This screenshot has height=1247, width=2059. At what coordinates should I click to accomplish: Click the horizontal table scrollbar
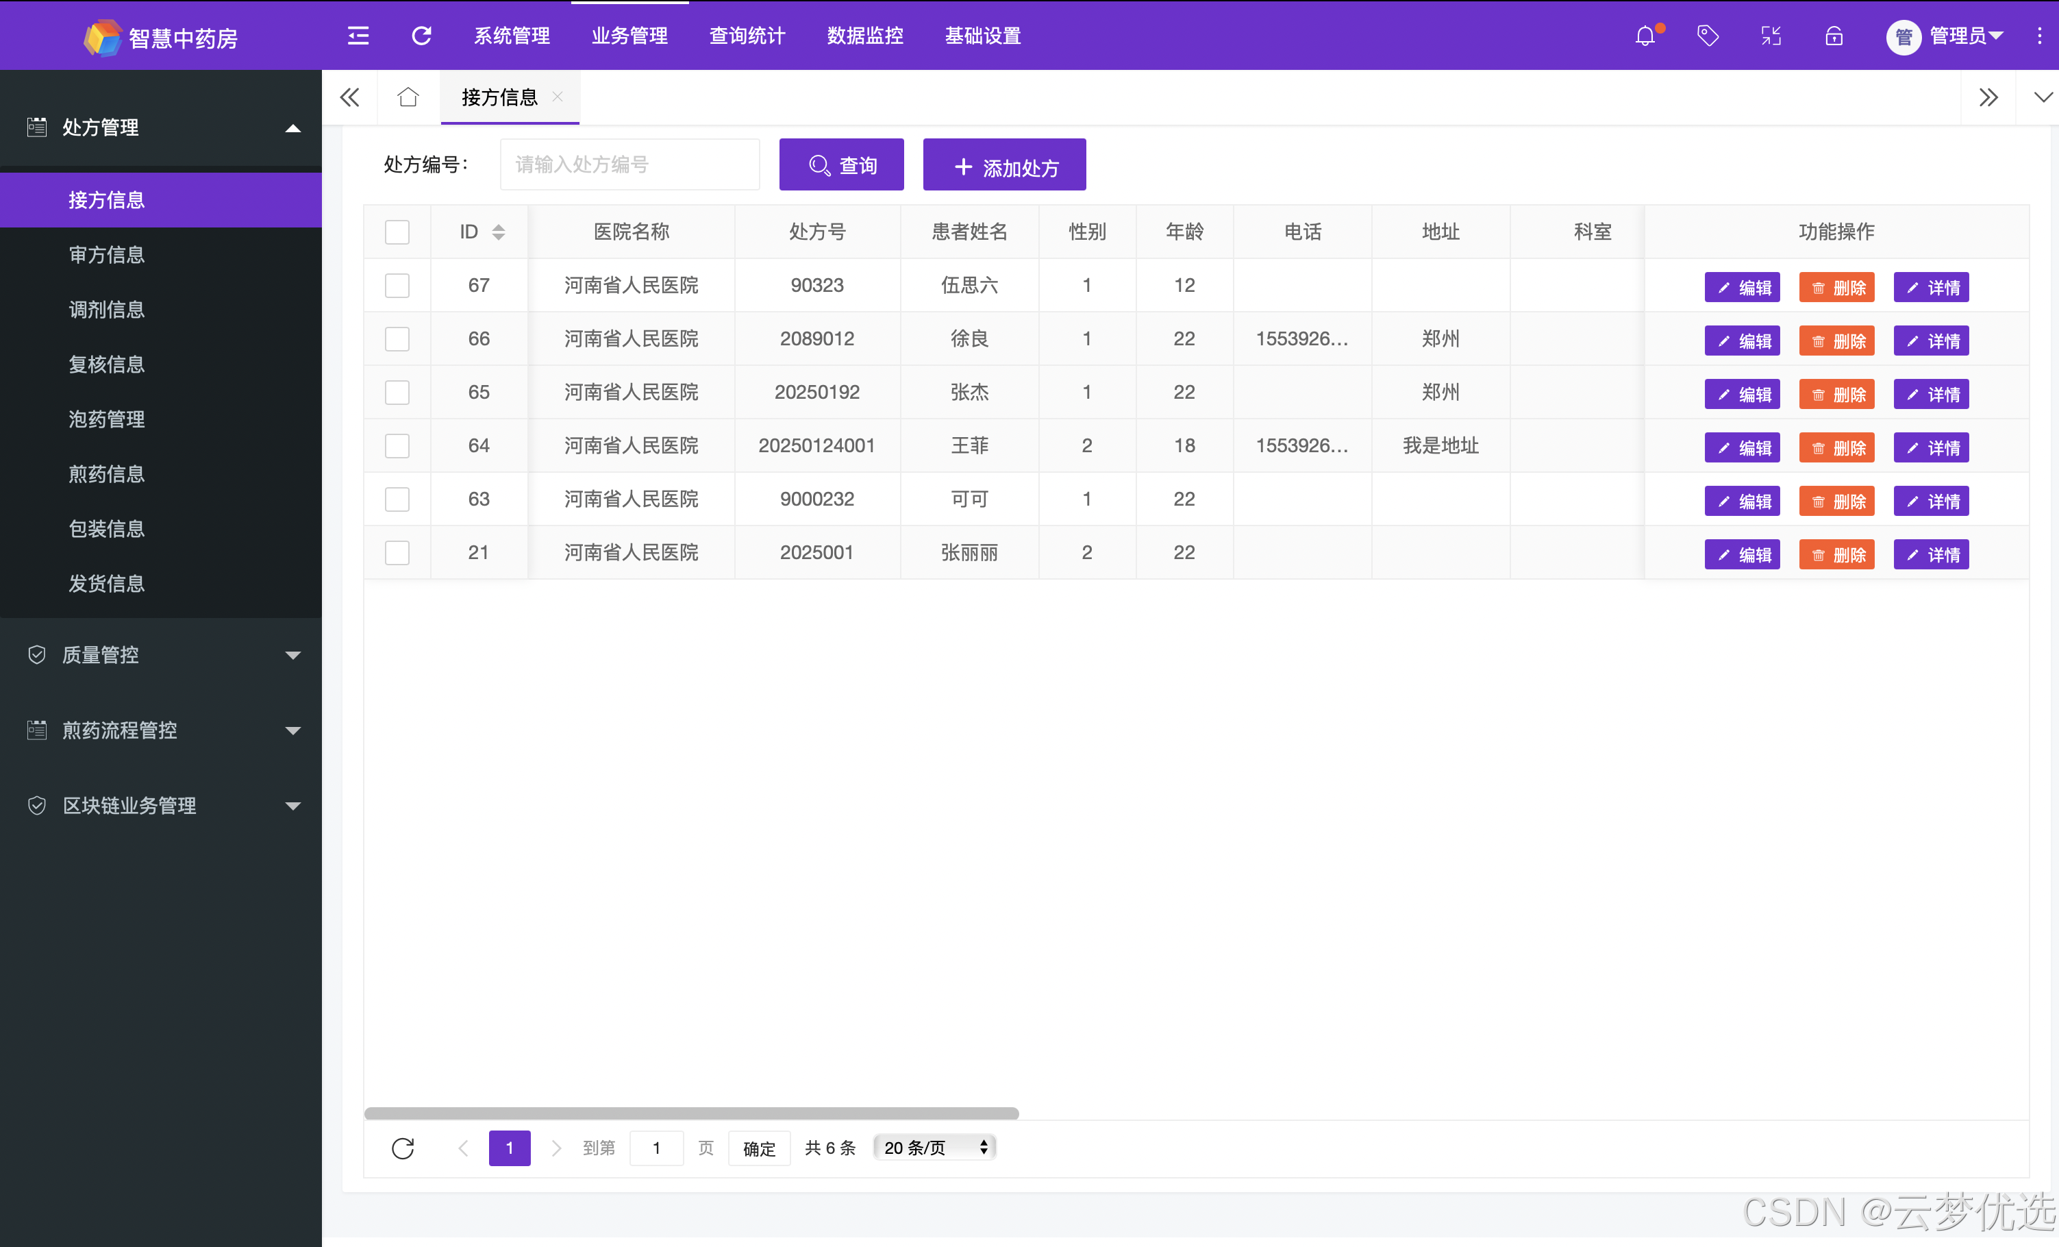[691, 1113]
